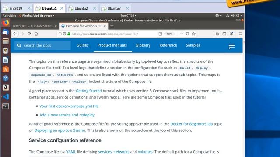Open Your first docker-compose.yml File link
Viewport: 280px width, 157px height.
69,106
